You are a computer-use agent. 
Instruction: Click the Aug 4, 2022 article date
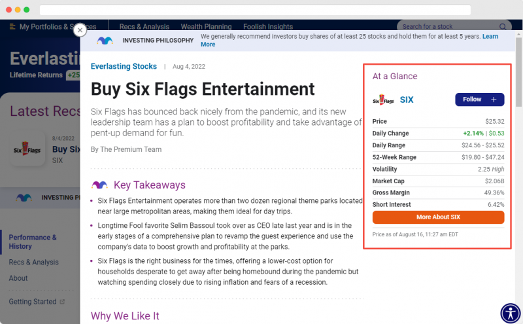[x=189, y=67]
